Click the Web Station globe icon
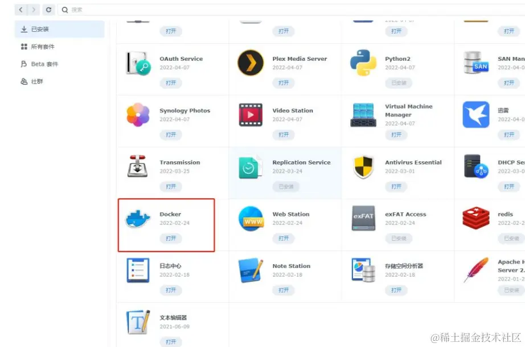The image size is (525, 347). 251,219
